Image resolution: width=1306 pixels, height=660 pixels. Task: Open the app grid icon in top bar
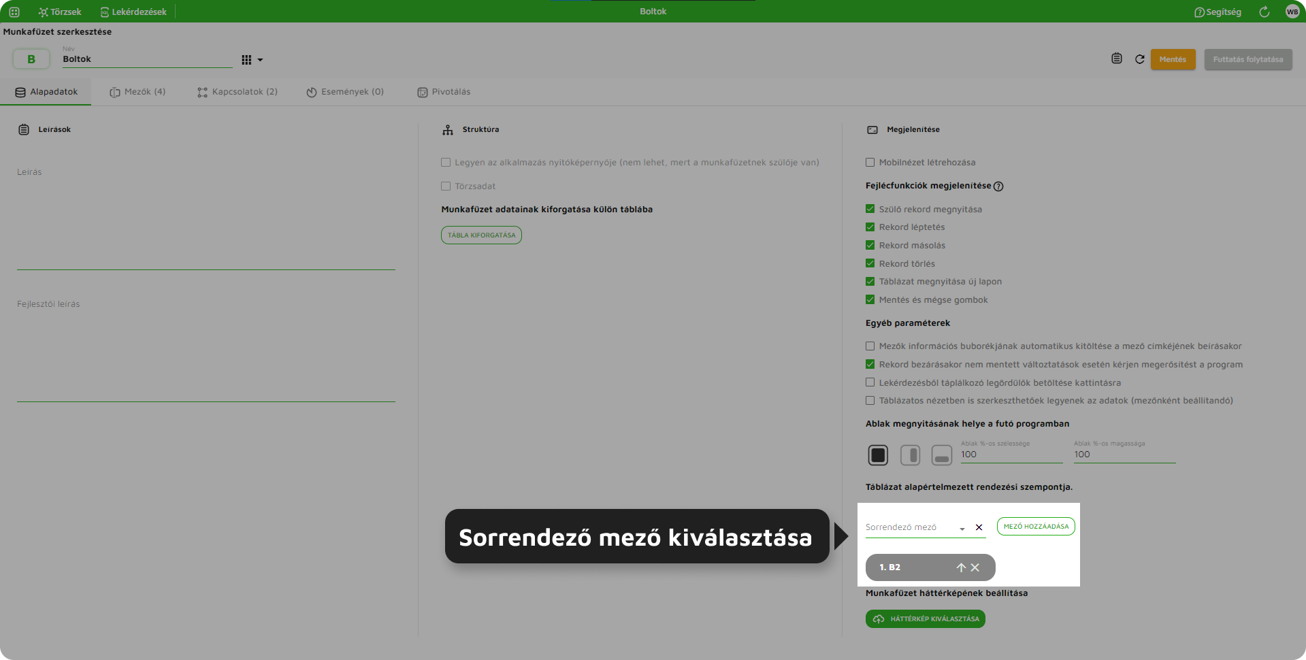14,12
